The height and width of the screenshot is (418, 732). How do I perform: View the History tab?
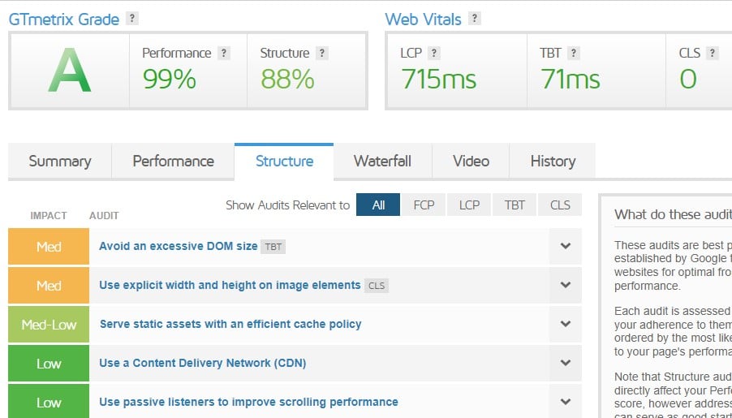[x=553, y=162]
